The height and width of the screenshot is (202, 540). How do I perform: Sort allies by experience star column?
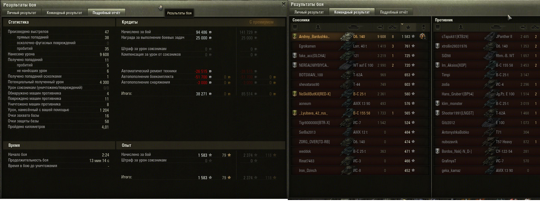pos(408,27)
